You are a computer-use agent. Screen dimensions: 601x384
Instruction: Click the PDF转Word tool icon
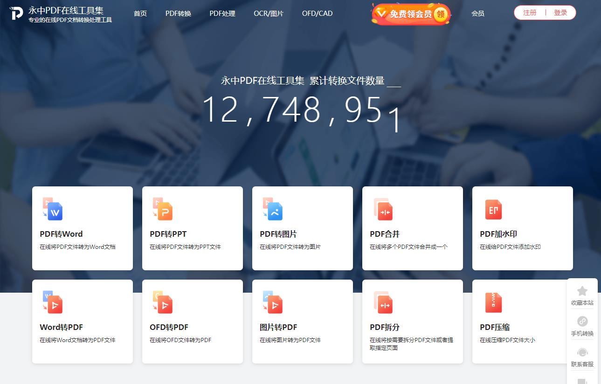tap(52, 209)
